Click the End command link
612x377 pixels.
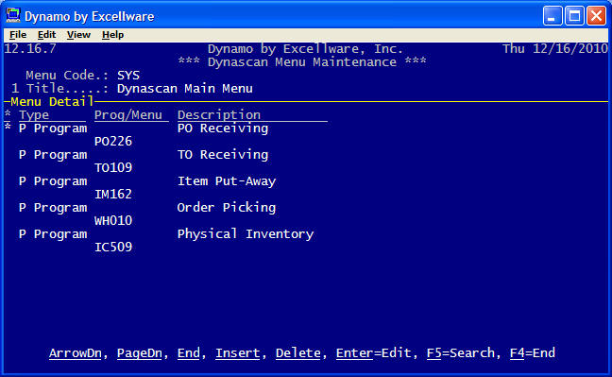pos(189,353)
